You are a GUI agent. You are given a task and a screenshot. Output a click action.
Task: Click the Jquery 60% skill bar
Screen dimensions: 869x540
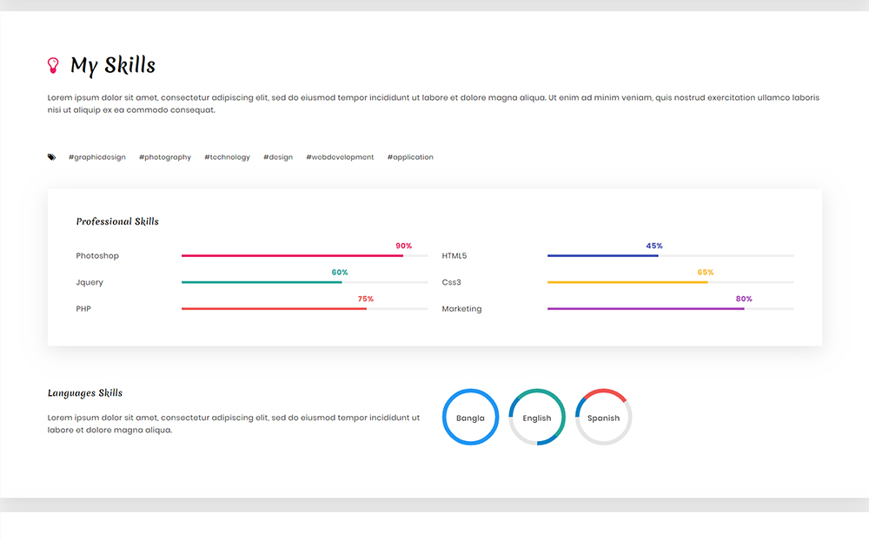[x=262, y=282]
